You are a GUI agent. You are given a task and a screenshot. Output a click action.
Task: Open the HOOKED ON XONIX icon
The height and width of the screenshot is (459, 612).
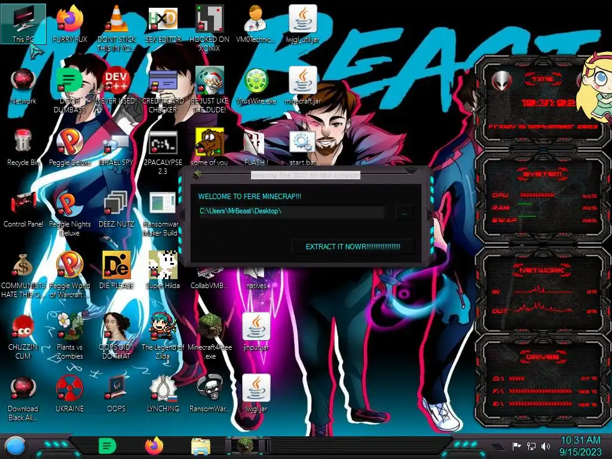[x=210, y=27]
